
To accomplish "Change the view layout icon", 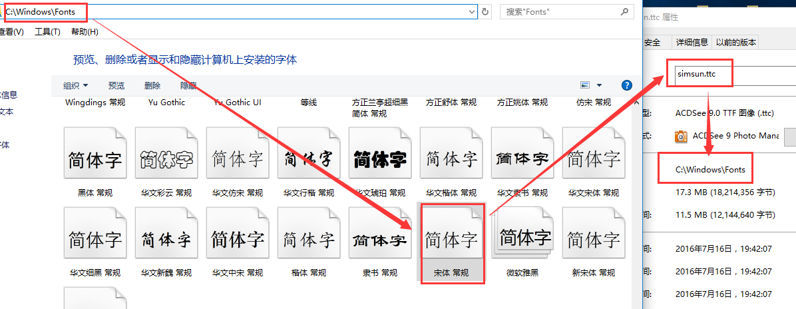I will (585, 85).
